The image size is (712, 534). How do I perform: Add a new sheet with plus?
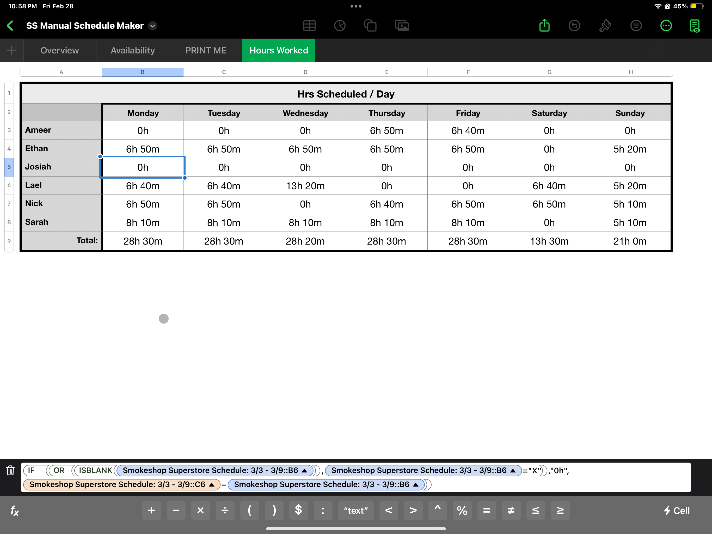click(x=11, y=51)
